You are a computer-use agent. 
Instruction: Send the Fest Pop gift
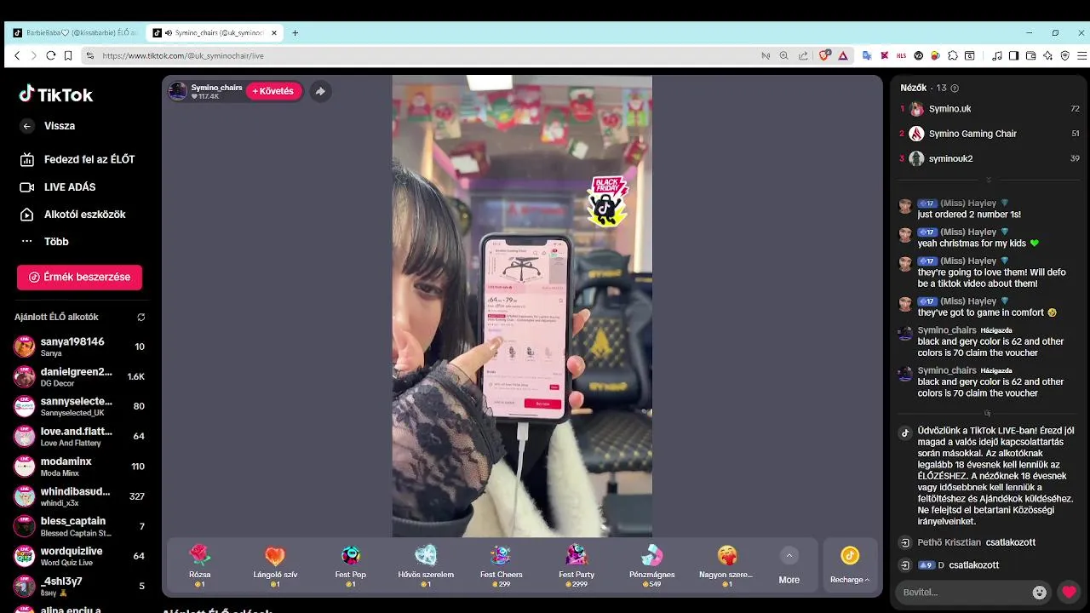click(x=351, y=565)
